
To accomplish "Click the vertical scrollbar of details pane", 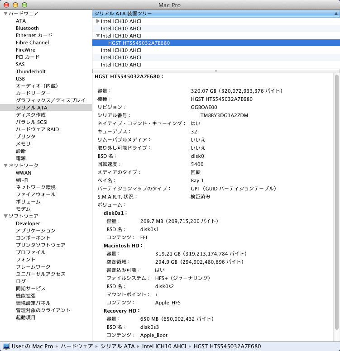I will point(336,204).
